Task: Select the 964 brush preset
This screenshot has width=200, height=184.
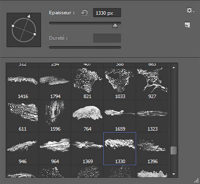Action: pyautogui.click(x=55, y=149)
